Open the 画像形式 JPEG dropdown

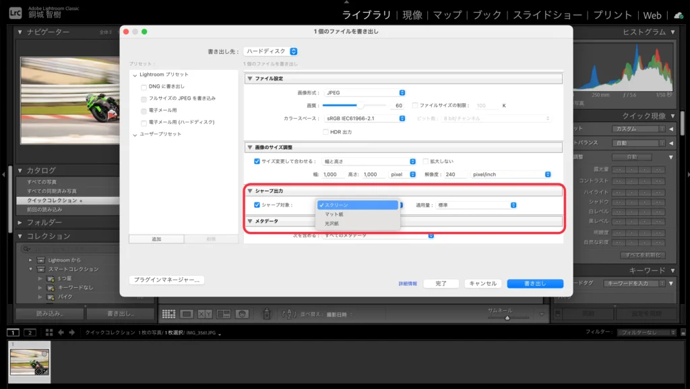365,92
